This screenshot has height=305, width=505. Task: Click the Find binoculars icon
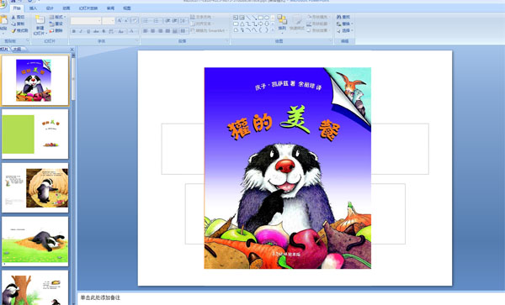[339, 17]
